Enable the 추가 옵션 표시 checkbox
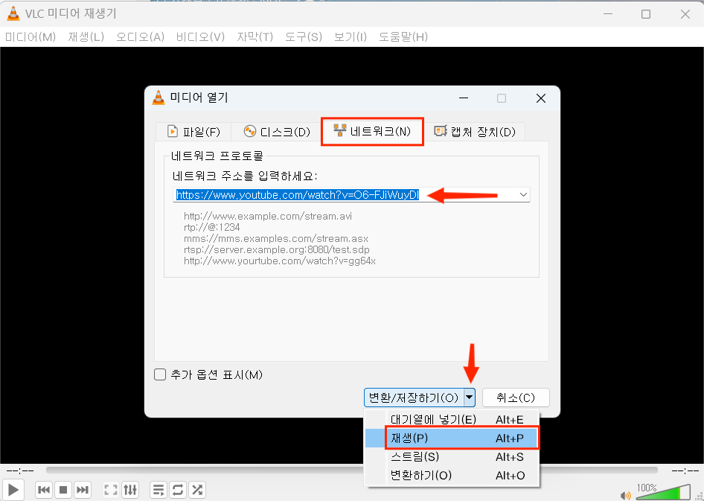 click(160, 374)
